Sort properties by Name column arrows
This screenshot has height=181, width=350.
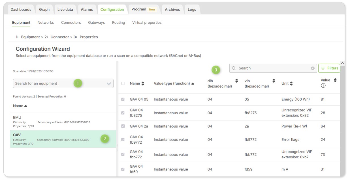(143, 83)
